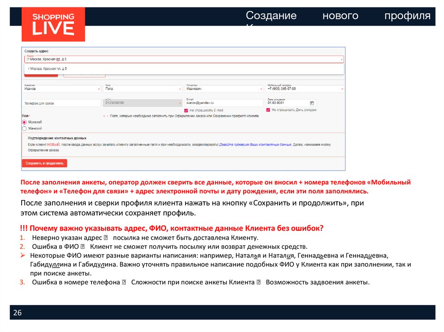This screenshot has width=444, height=332.
Task: Uncheck 'Не спрашивать E-mail' checkbox
Action: [186, 110]
